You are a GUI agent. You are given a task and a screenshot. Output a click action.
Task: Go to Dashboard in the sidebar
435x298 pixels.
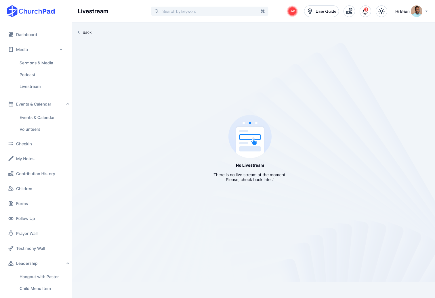tap(26, 34)
